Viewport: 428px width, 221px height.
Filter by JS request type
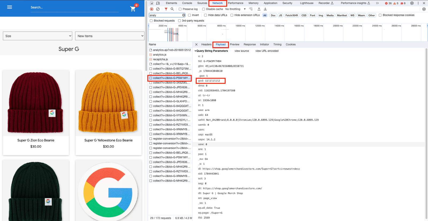click(x=280, y=15)
